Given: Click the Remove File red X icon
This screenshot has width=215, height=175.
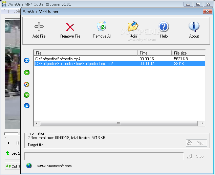Looking at the screenshot, I should point(70,27).
